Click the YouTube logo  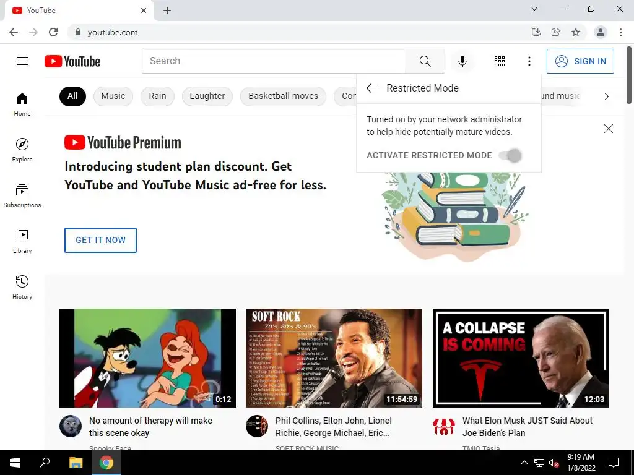pyautogui.click(x=72, y=61)
